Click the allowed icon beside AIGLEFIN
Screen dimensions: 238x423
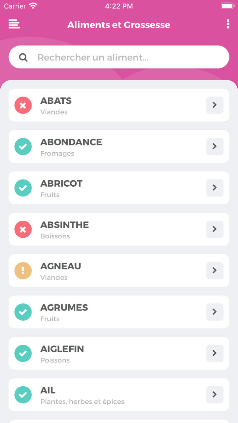tap(23, 353)
